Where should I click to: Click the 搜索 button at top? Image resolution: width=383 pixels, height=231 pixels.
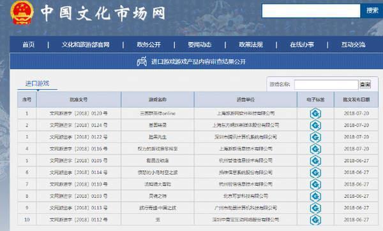click(x=372, y=10)
